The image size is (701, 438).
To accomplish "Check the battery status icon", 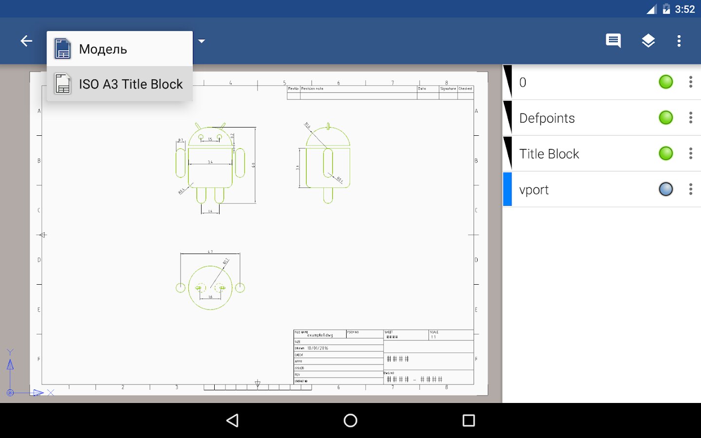I will [666, 9].
